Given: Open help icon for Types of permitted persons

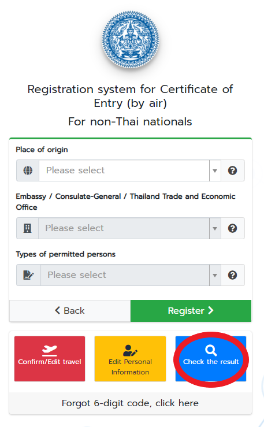Looking at the screenshot, I should point(232,275).
